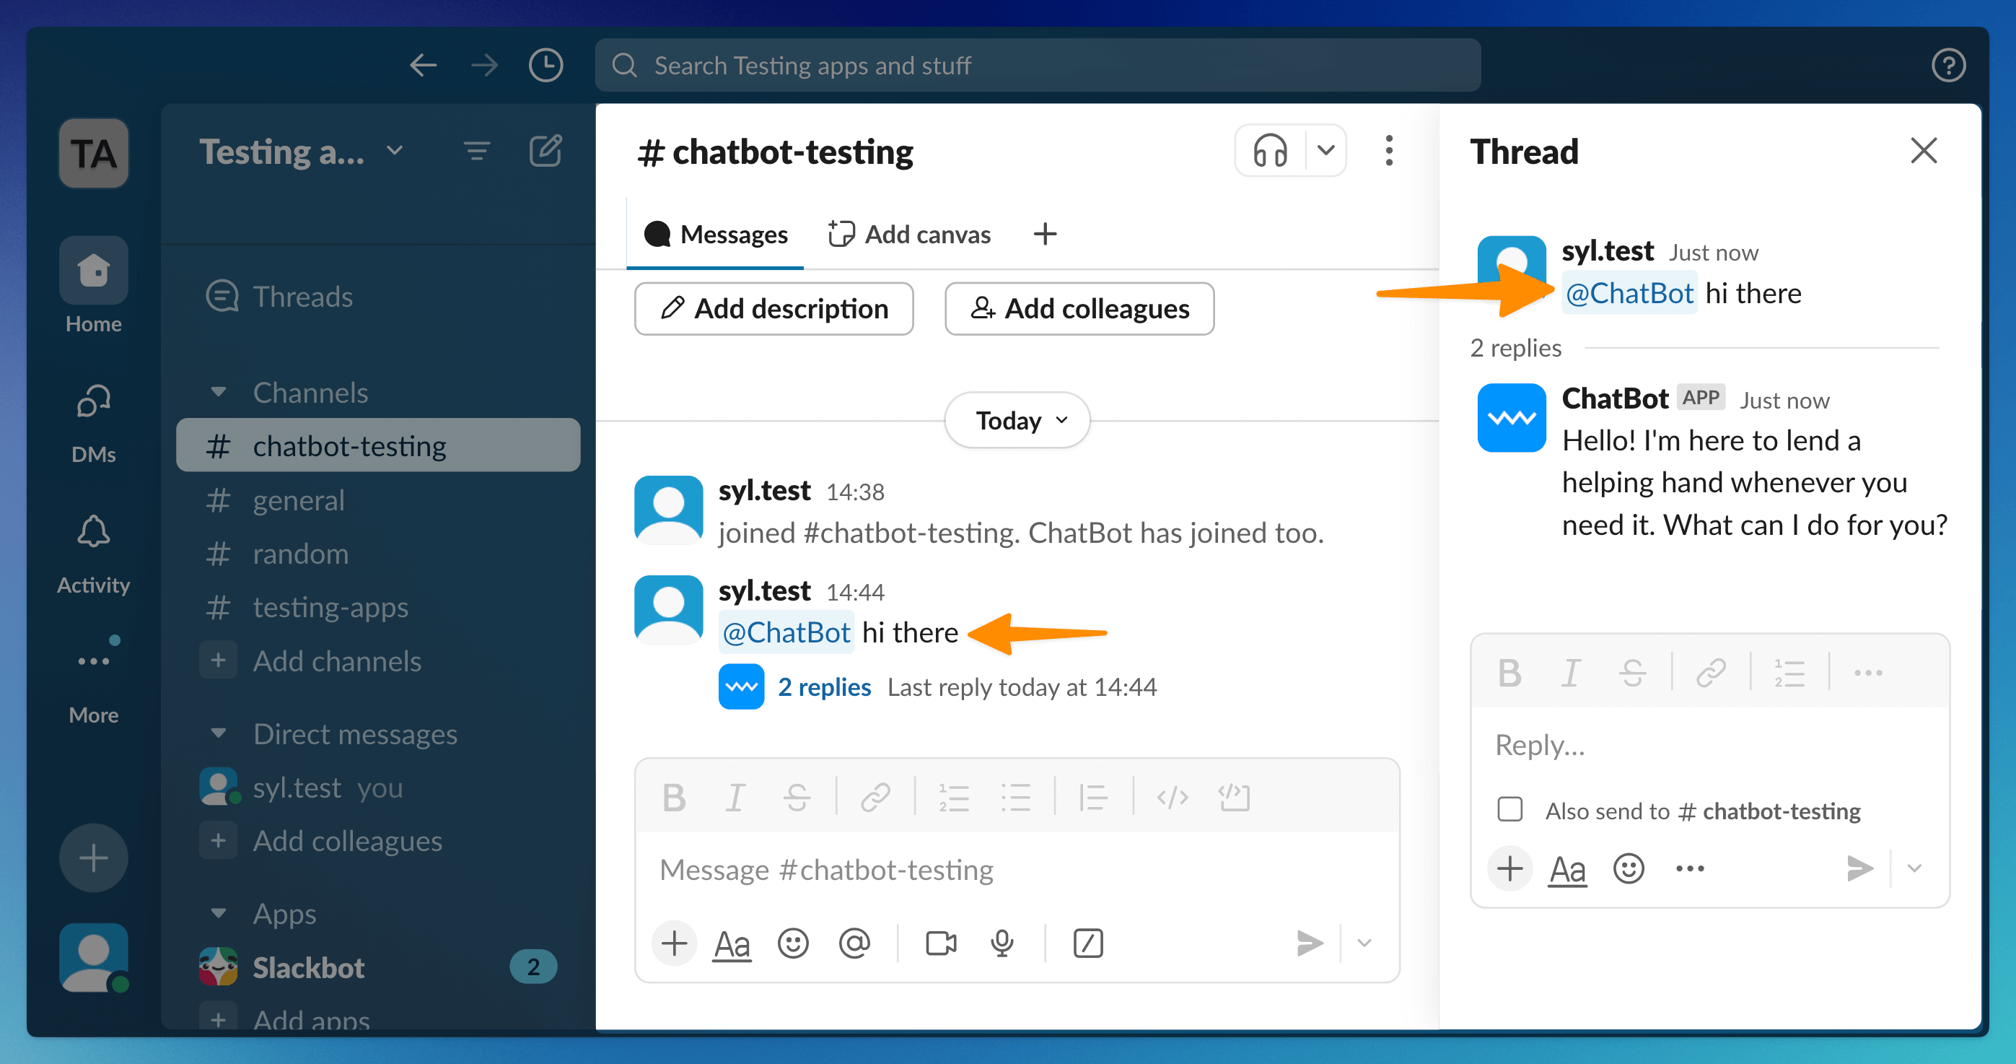Click the record video clip icon
This screenshot has width=2016, height=1064.
pyautogui.click(x=940, y=943)
